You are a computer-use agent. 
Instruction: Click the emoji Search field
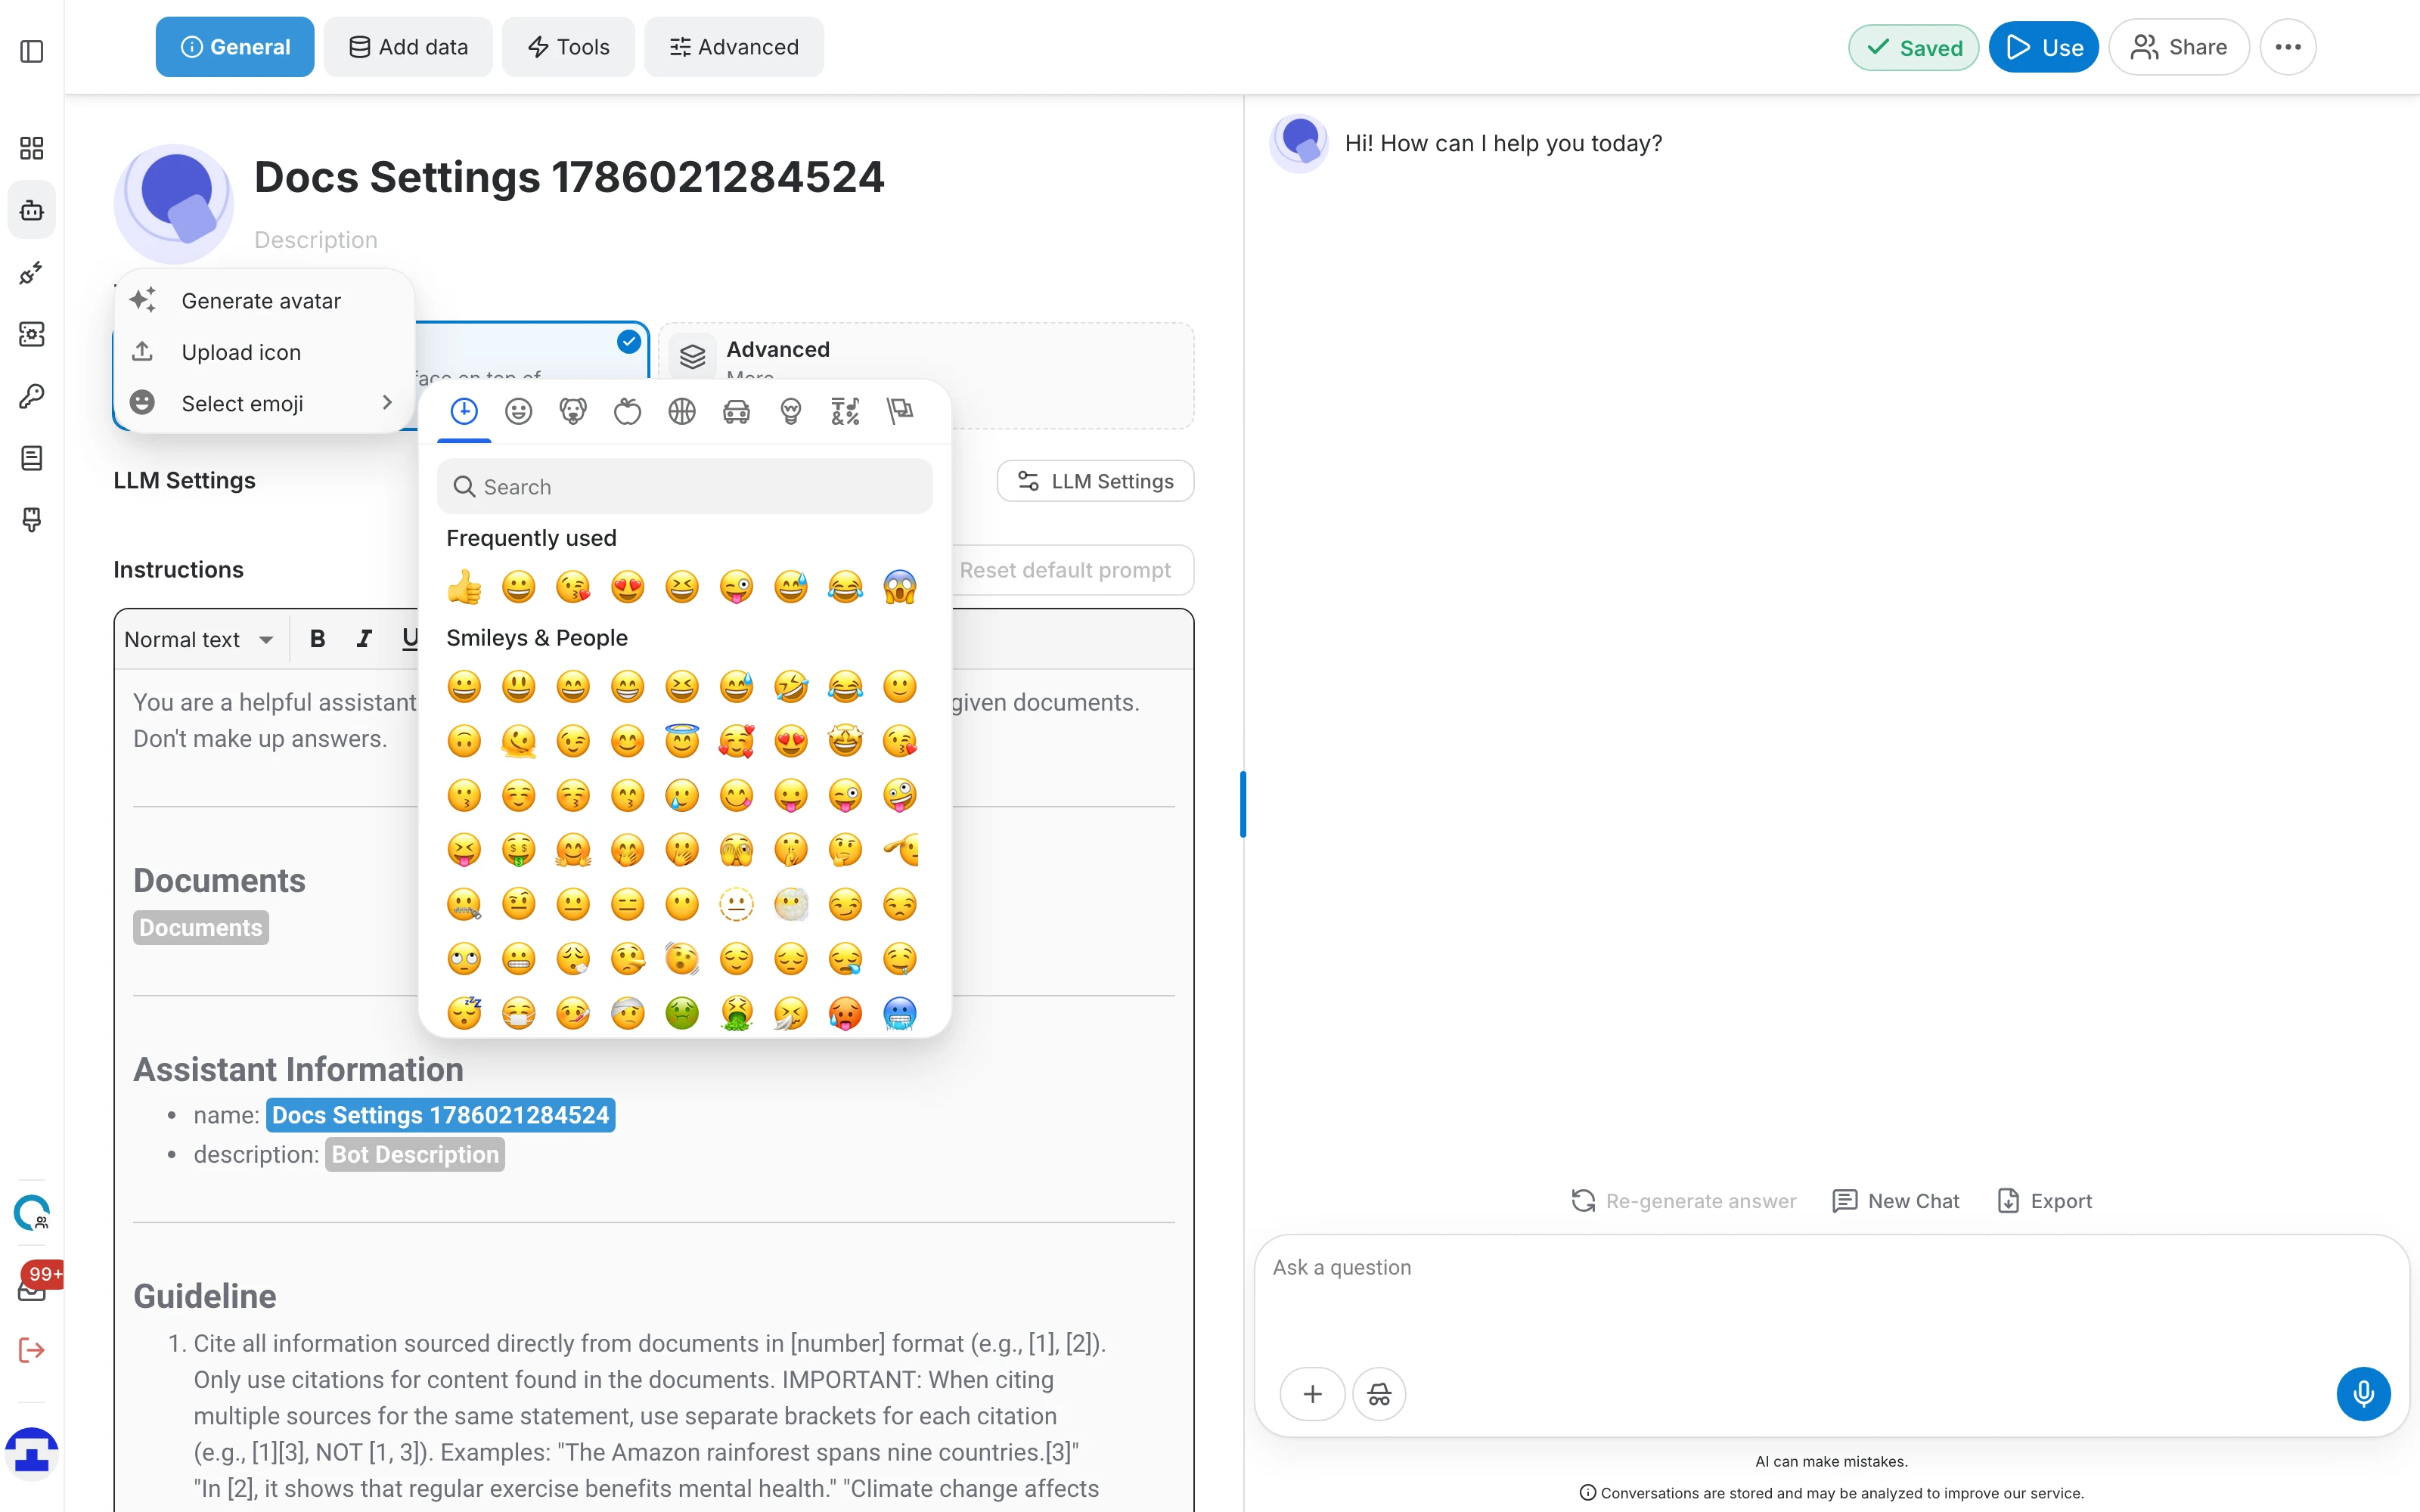[x=684, y=487]
